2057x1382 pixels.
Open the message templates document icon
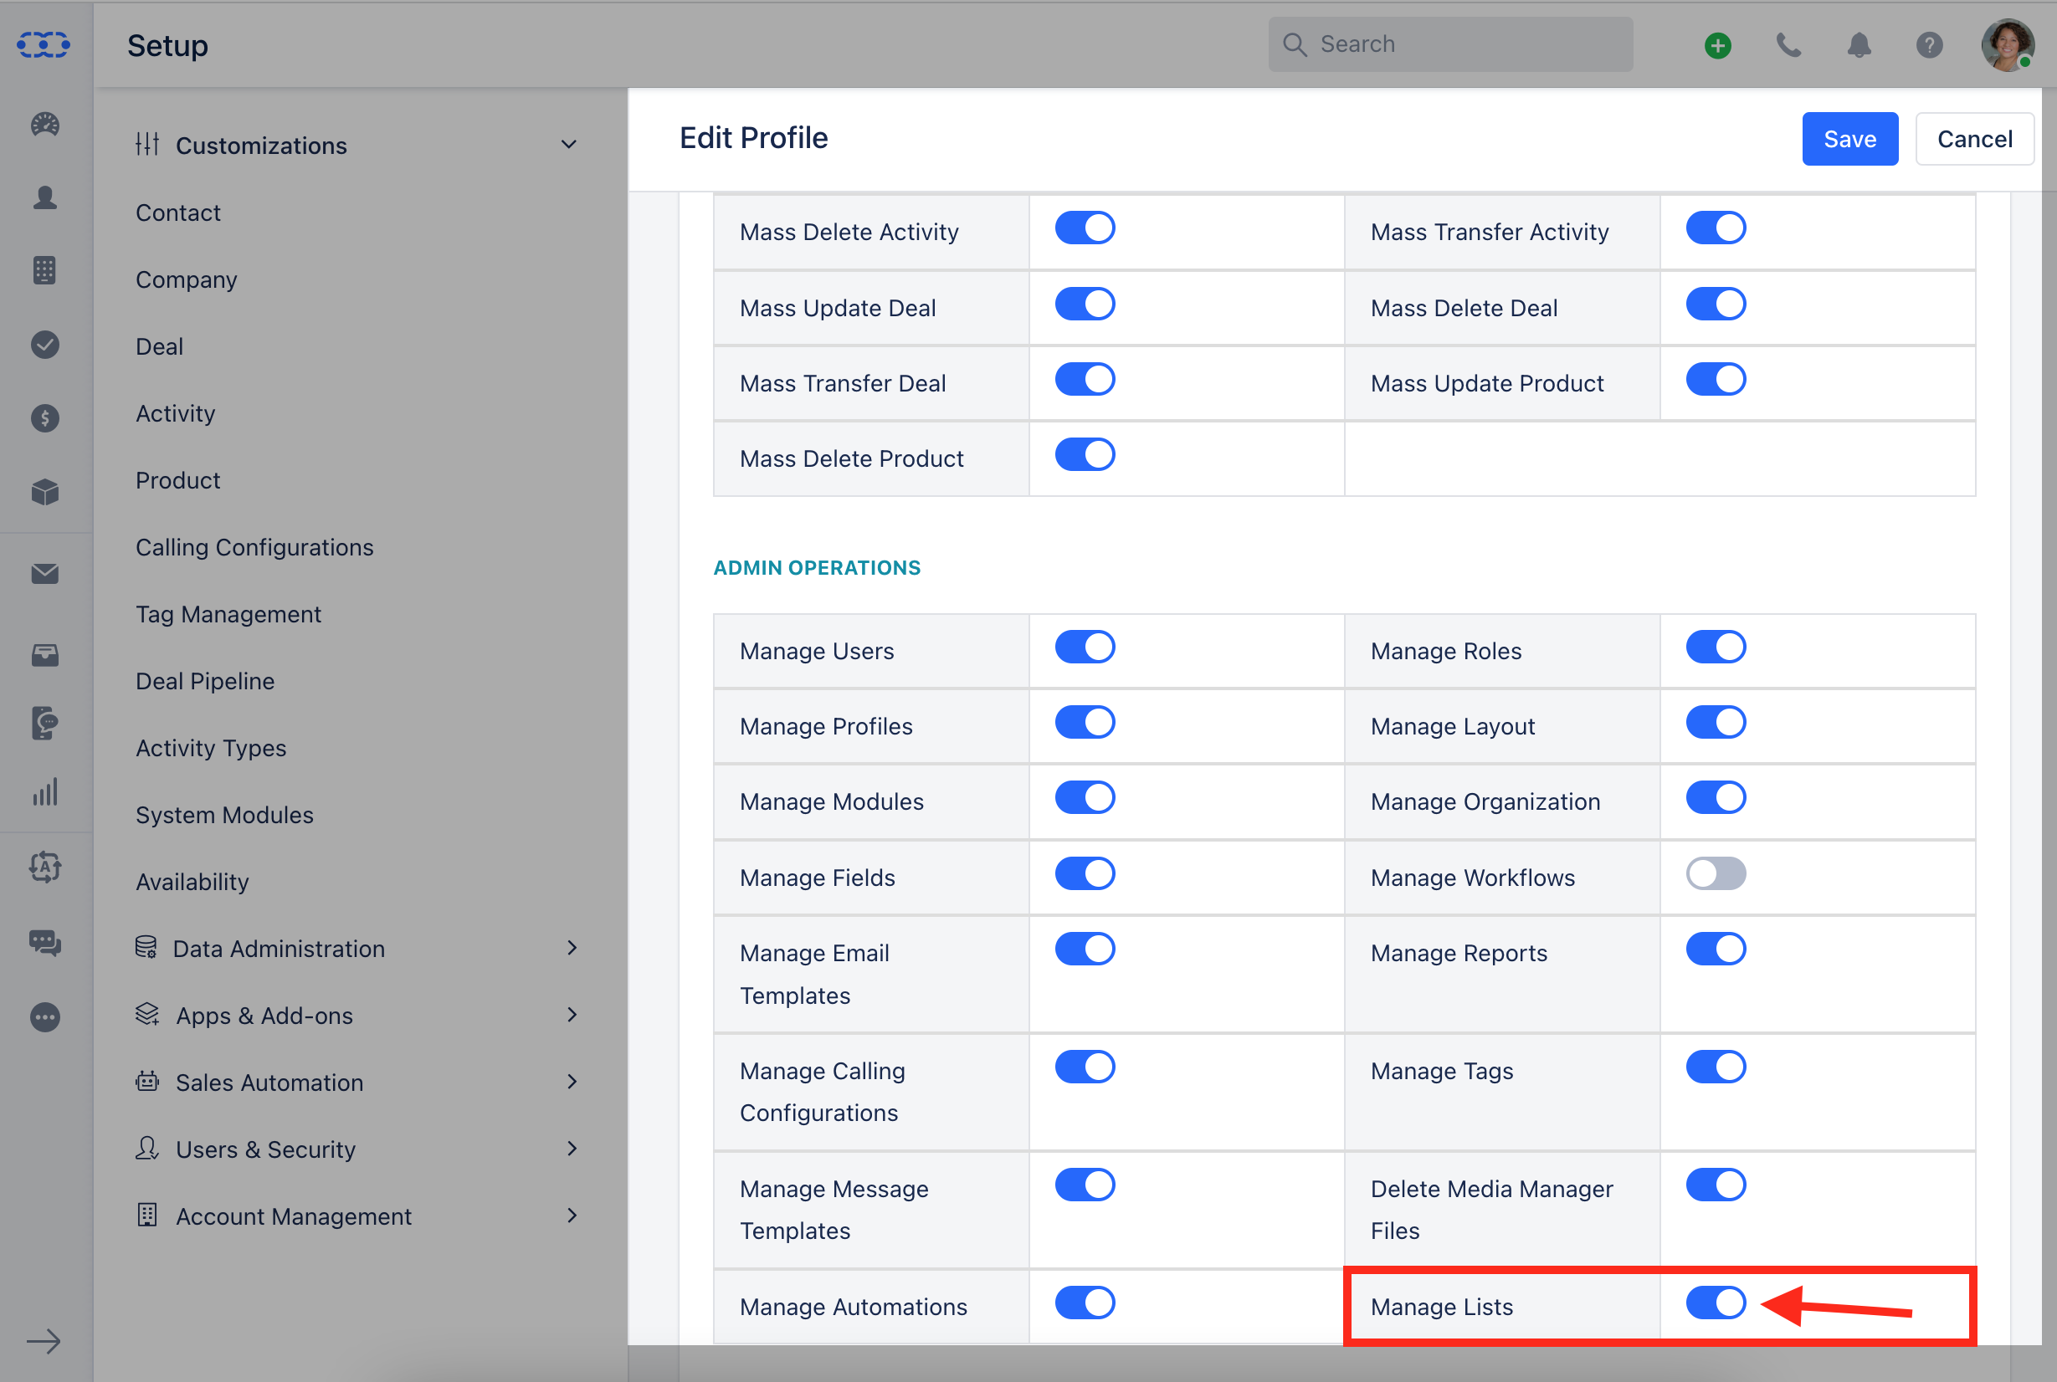(x=45, y=724)
